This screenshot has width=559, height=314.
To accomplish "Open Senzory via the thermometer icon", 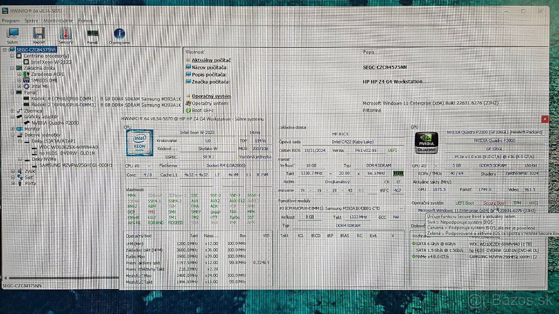I will [65, 34].
